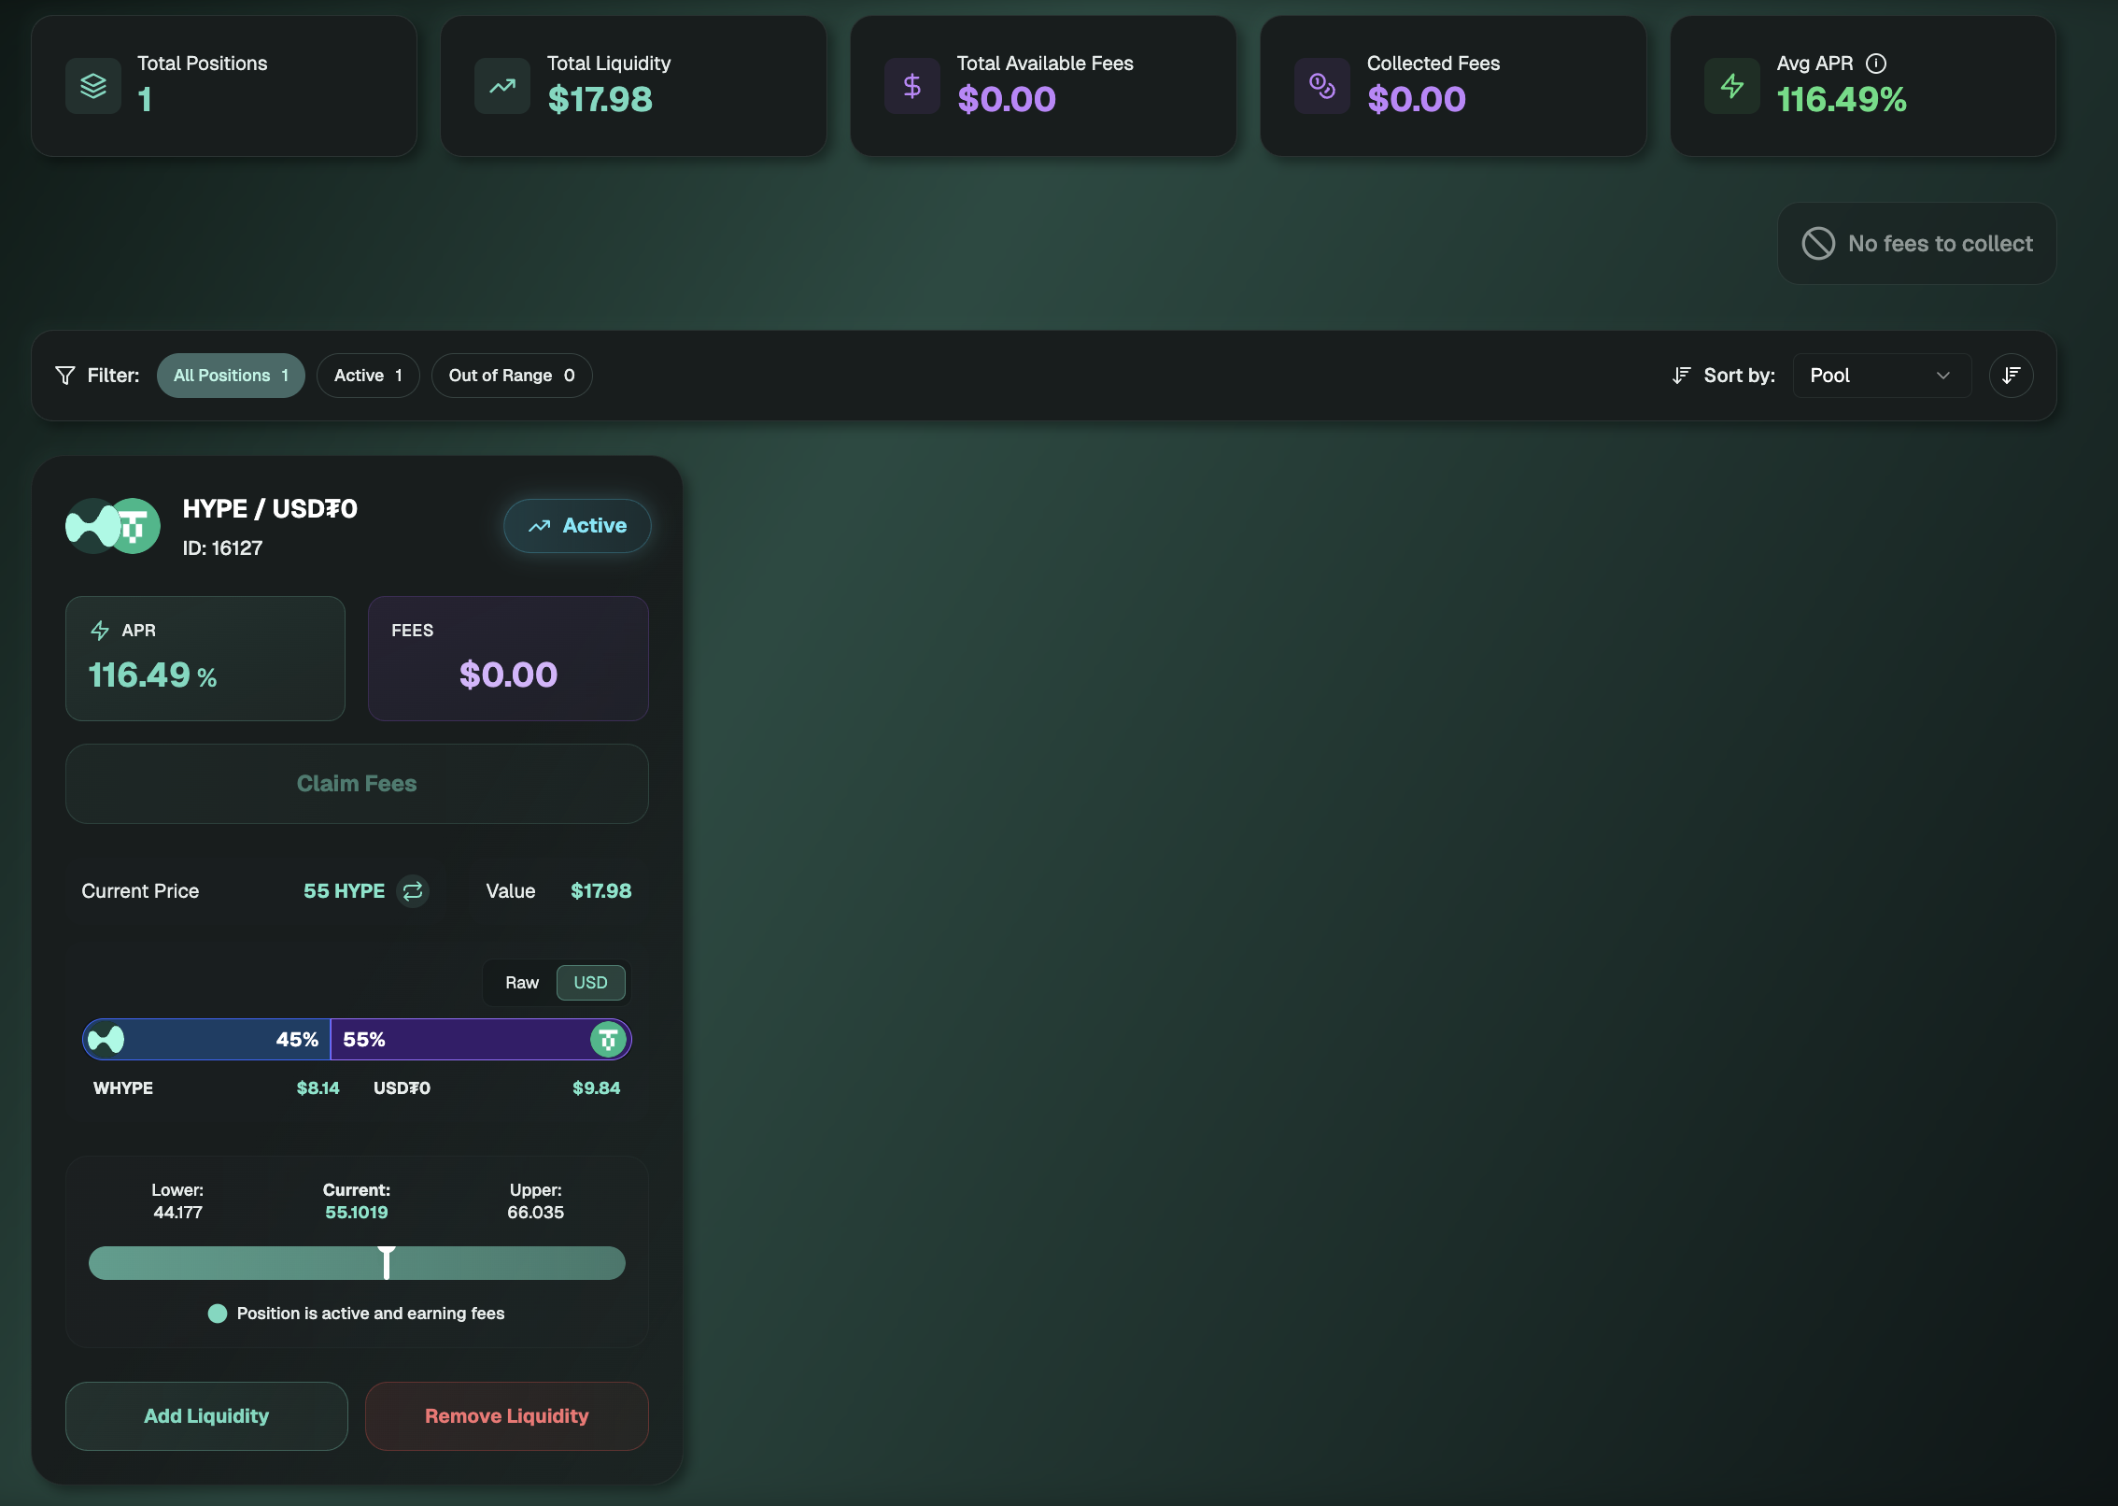Open the Sort by Pool dropdown
The width and height of the screenshot is (2118, 1506).
click(1880, 376)
